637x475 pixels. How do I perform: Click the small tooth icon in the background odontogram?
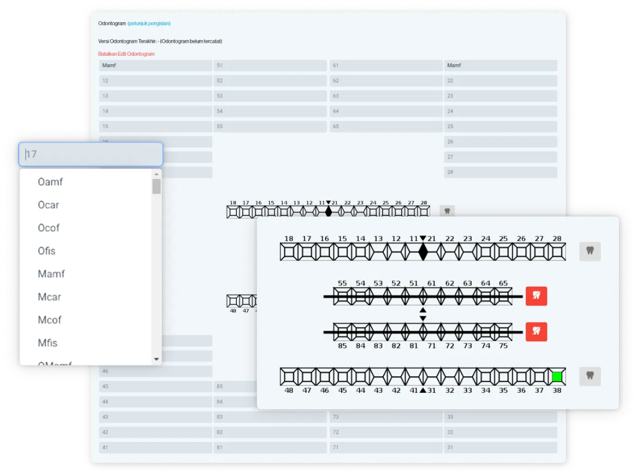(447, 211)
